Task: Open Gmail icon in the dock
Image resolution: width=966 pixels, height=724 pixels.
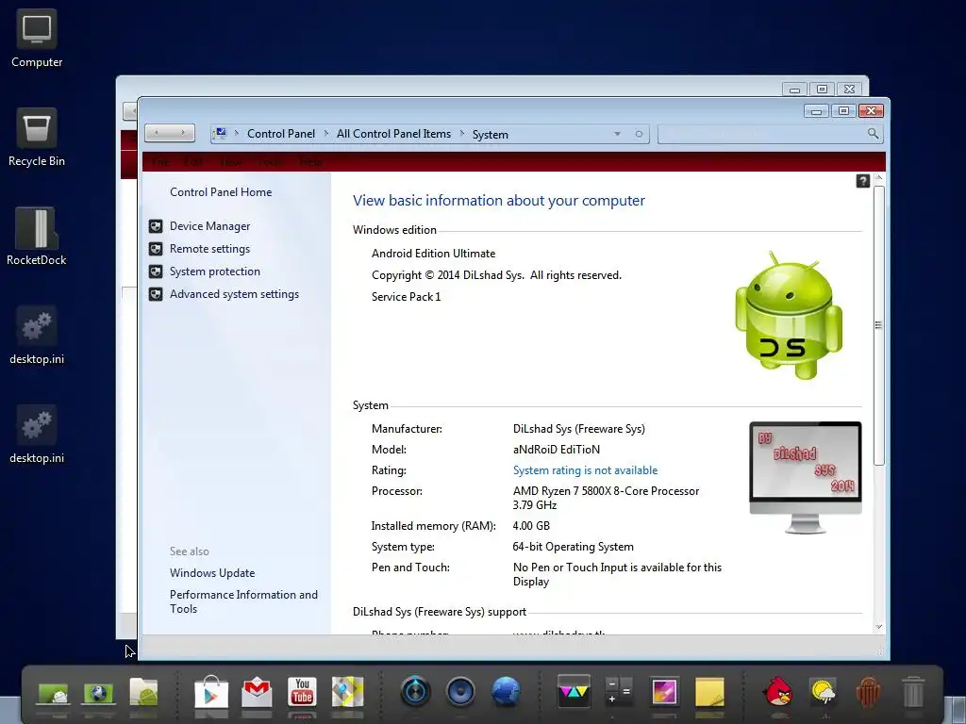Action: 257,693
